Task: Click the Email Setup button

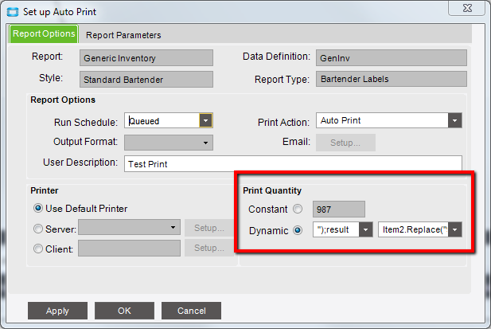Action: 345,143
